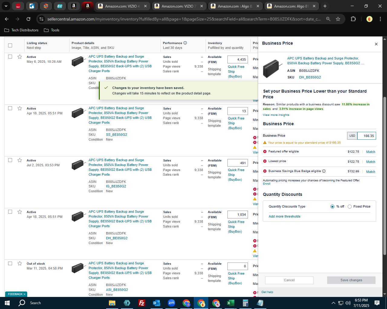Cancel the Business Price edit
This screenshot has height=309, width=387.
click(289, 280)
